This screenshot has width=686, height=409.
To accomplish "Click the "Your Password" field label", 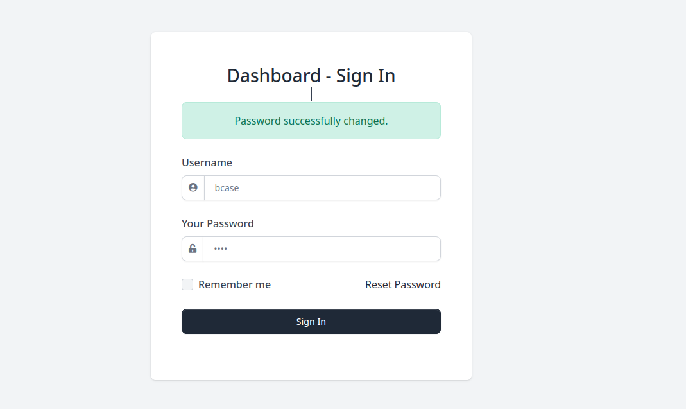I will tap(218, 223).
